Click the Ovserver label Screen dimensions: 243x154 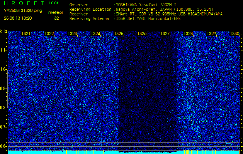pyautogui.click(x=79, y=5)
